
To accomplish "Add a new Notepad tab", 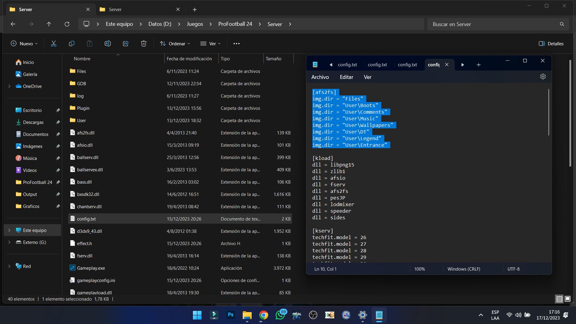I will tap(478, 65).
